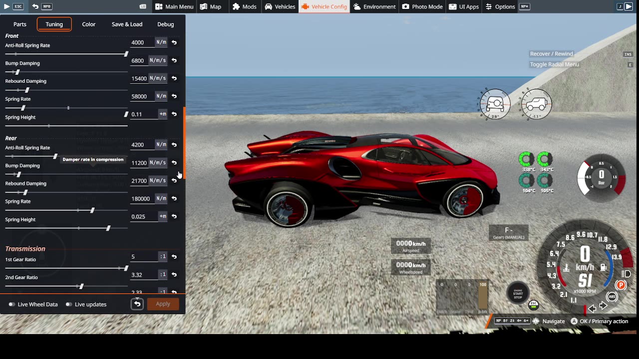The image size is (639, 359).
Task: Click the play icon at top-right corner
Action: click(629, 6)
